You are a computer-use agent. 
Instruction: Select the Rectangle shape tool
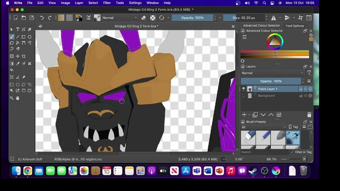click(24, 37)
